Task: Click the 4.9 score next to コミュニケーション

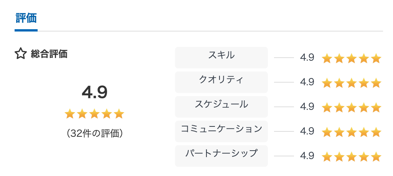Action: click(307, 131)
